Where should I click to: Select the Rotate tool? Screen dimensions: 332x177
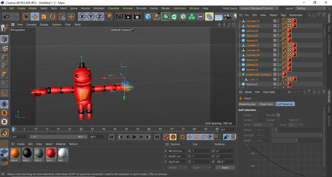click(52, 17)
